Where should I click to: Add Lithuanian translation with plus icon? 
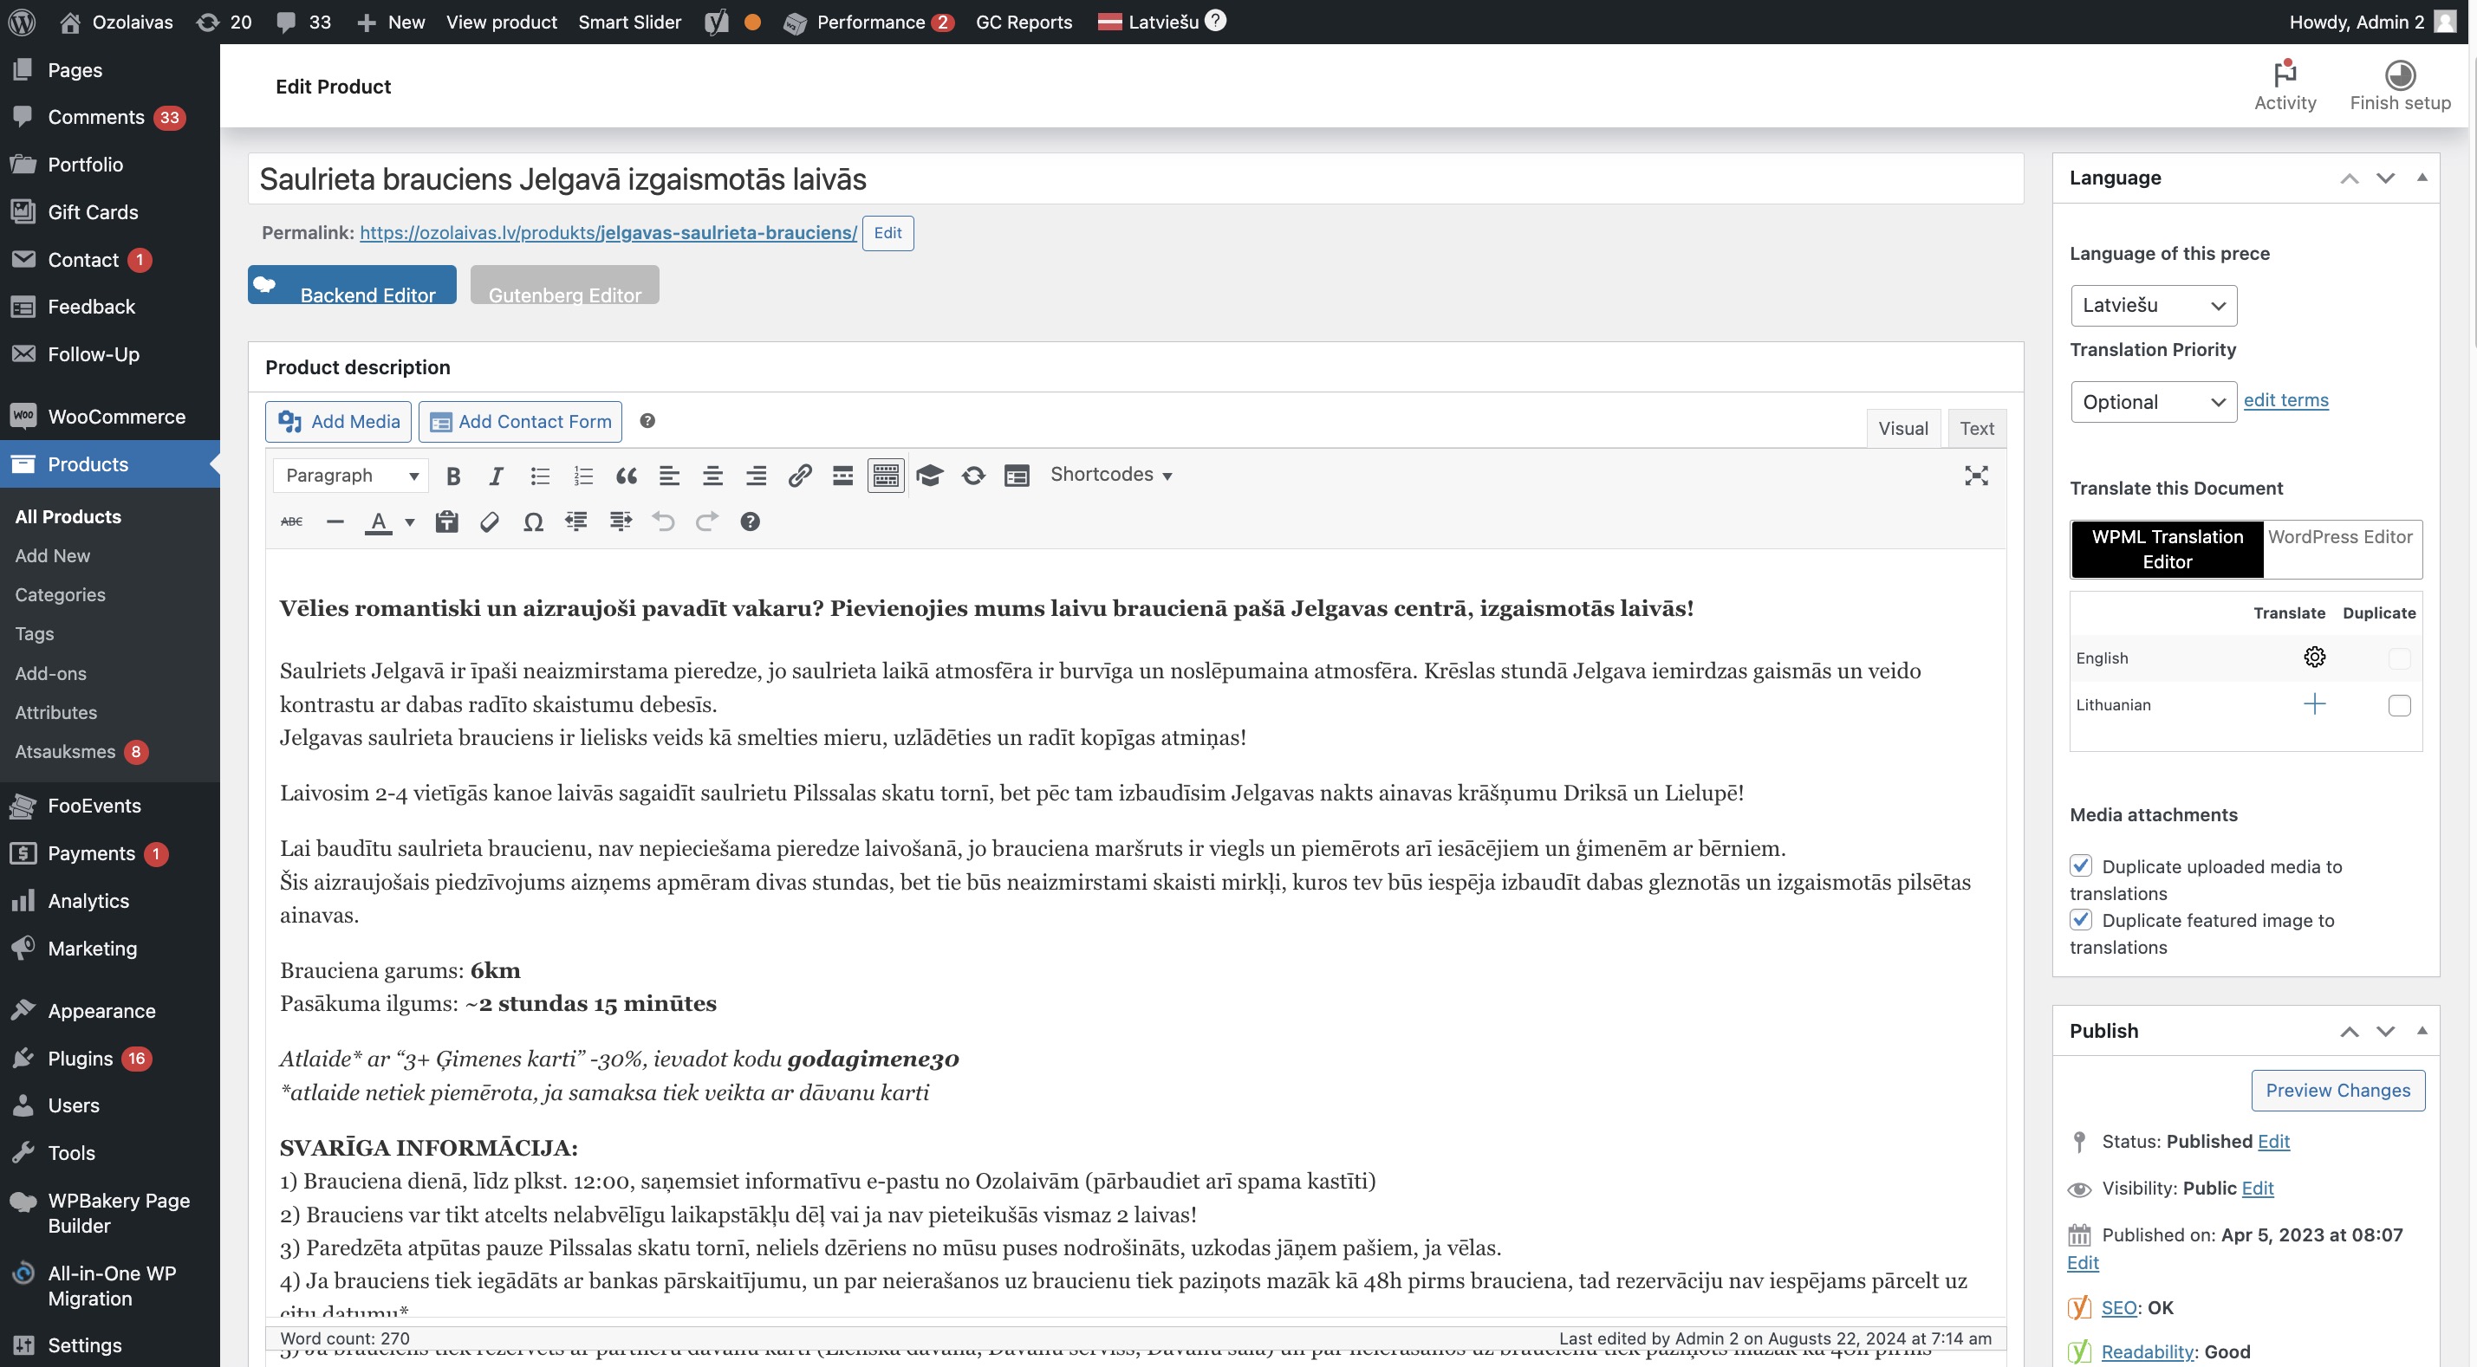tap(2314, 704)
